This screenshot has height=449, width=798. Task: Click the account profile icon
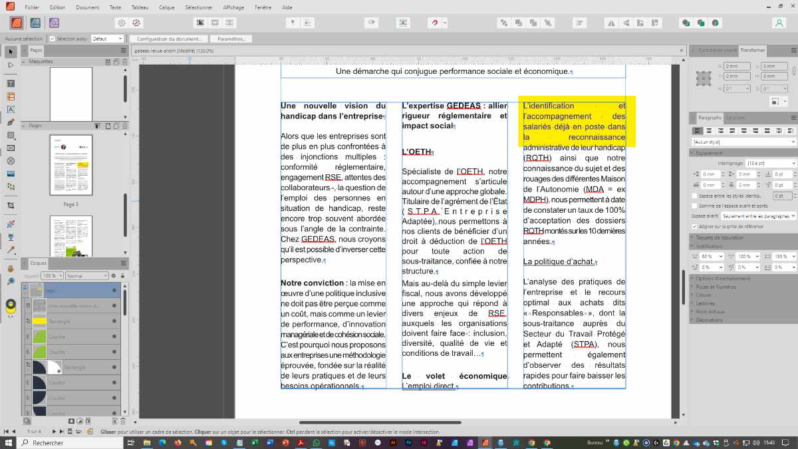coord(779,22)
